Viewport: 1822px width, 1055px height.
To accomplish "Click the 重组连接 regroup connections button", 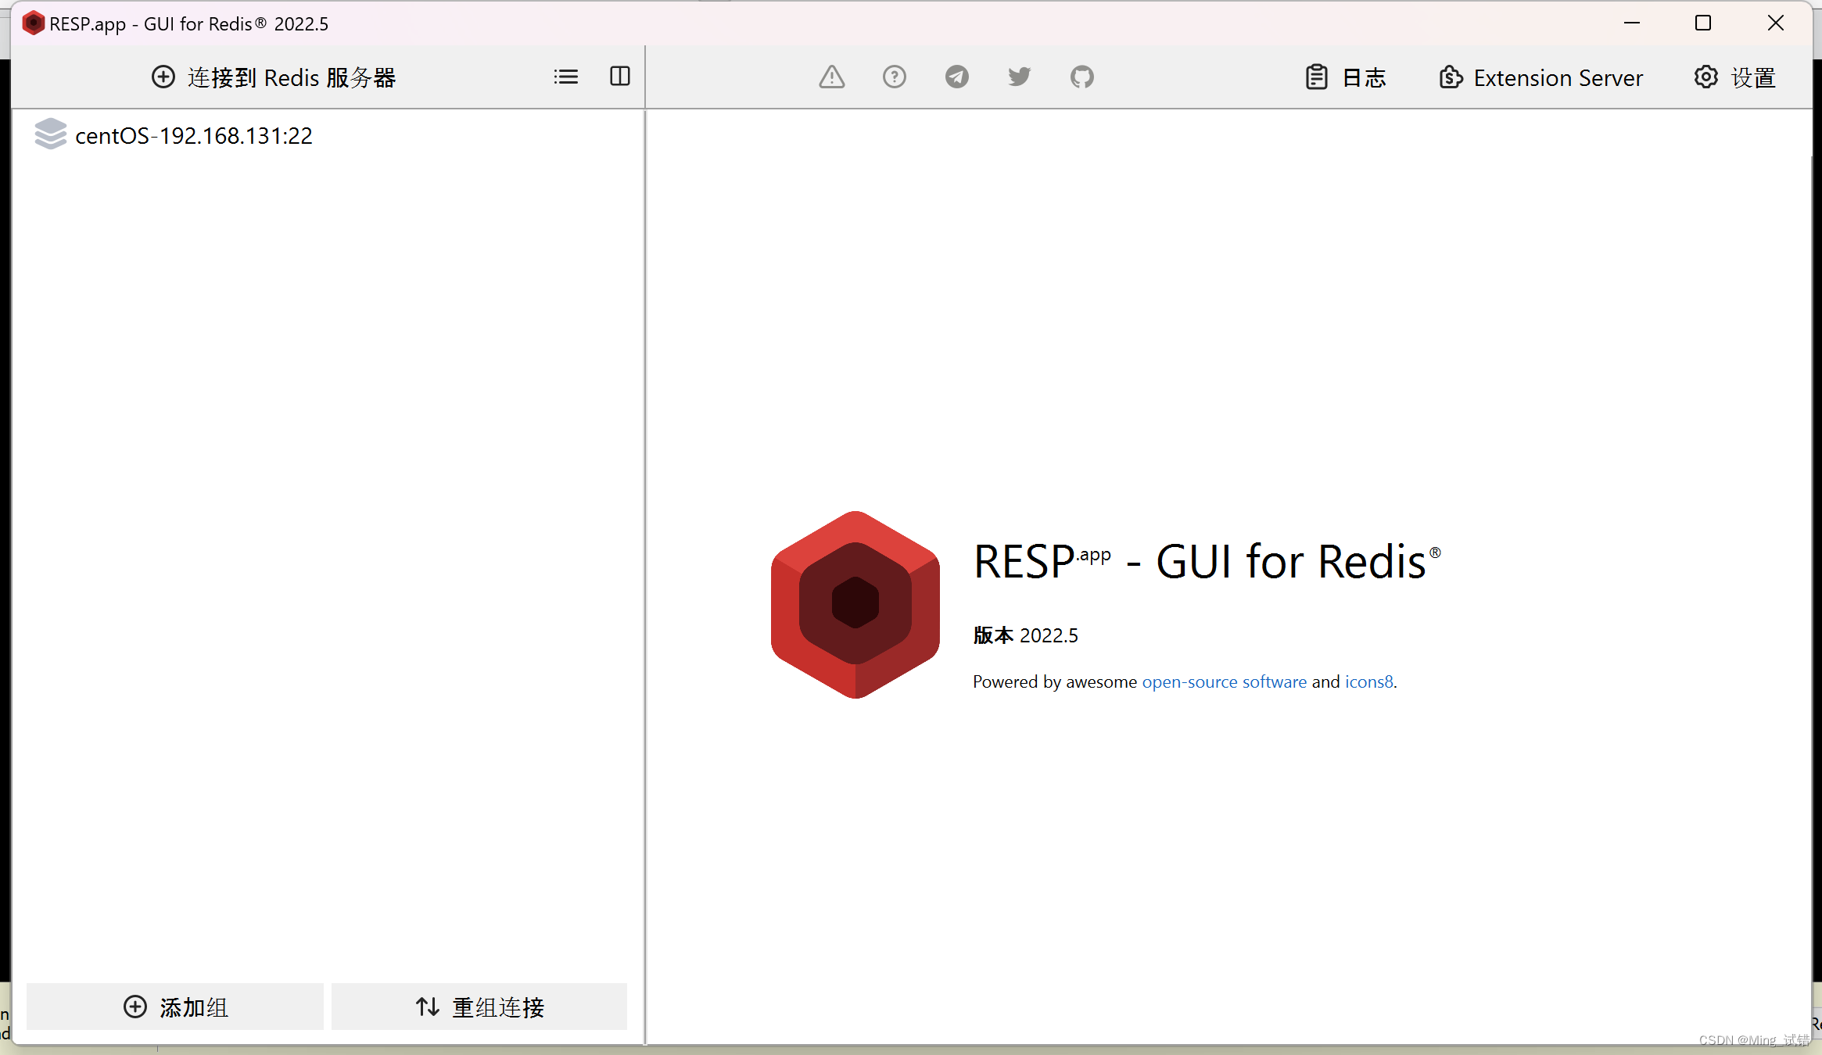I will click(479, 1007).
